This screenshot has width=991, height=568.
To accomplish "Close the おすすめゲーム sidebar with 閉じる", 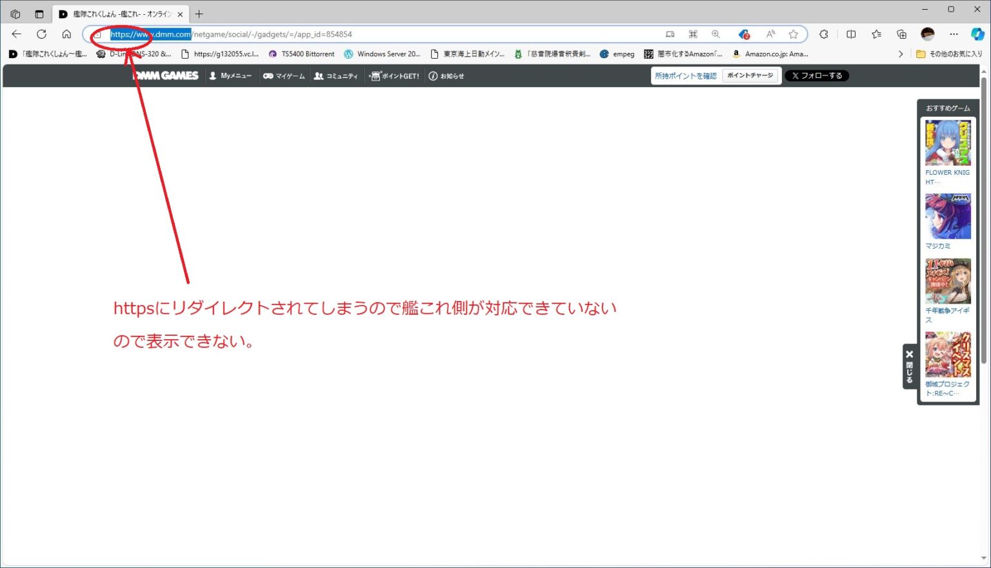I will tap(910, 366).
